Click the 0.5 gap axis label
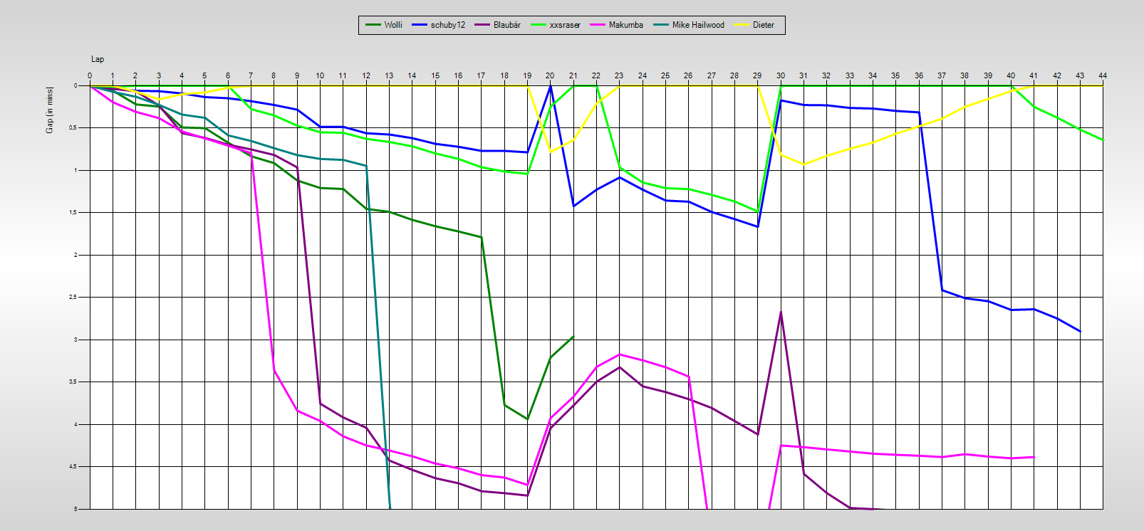Viewport: 1144px width, 531px height. tap(74, 128)
